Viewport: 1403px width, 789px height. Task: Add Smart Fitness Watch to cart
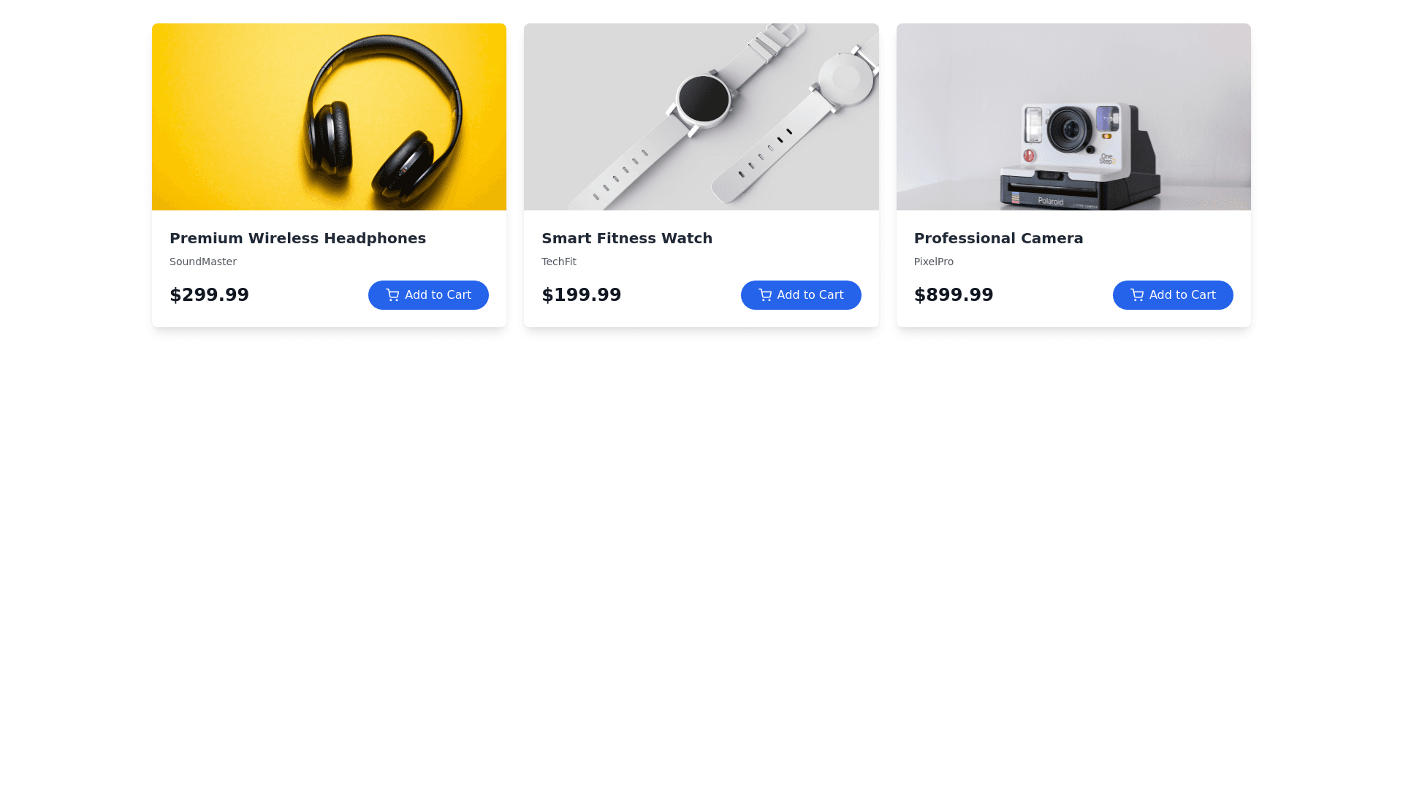coord(801,295)
